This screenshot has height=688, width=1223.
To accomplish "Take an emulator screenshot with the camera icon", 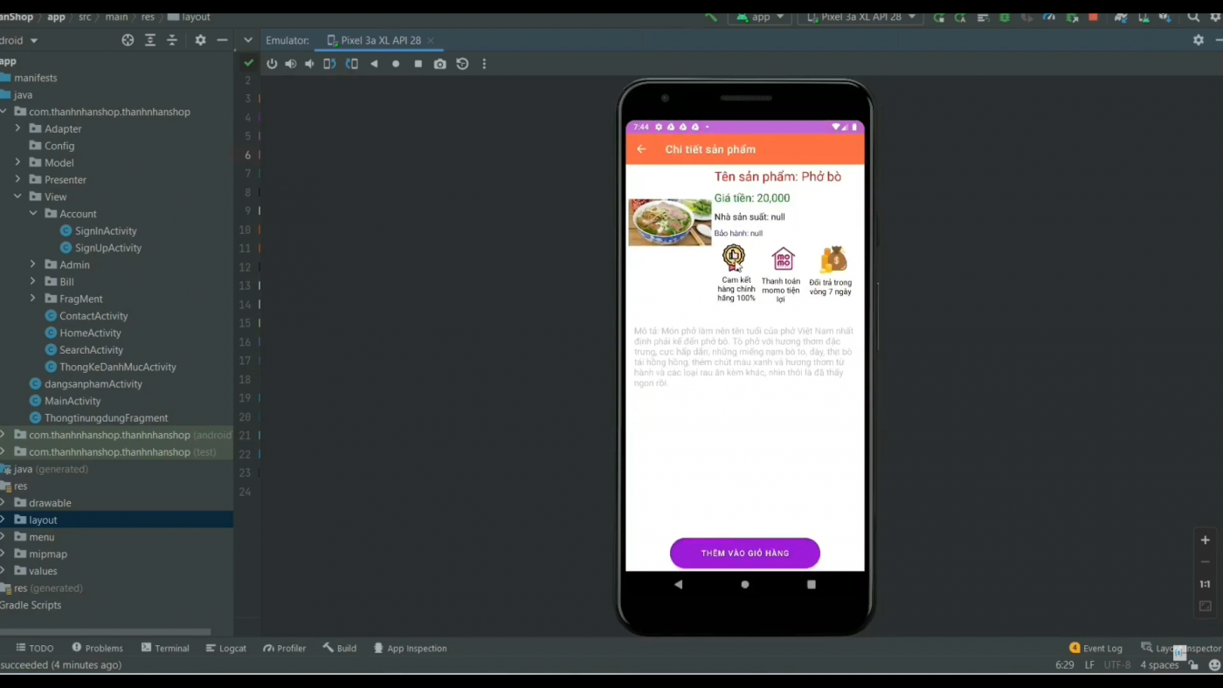I will tap(439, 64).
